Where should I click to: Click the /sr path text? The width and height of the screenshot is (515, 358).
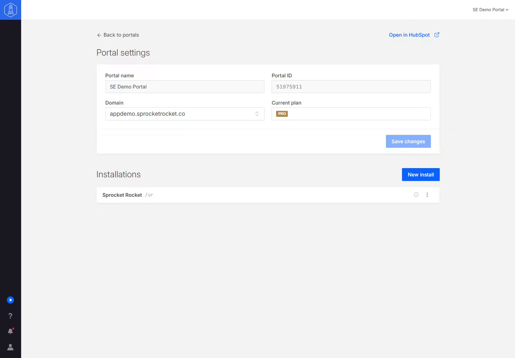pos(149,195)
